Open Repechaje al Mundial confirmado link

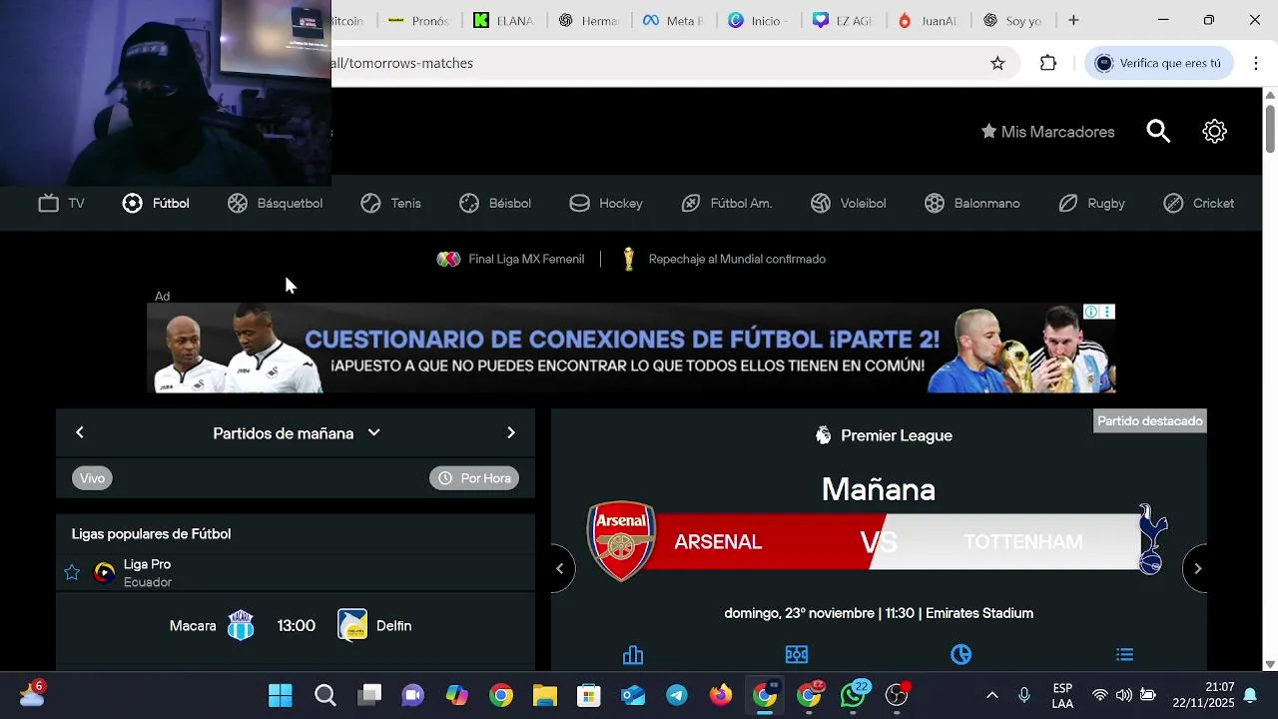coord(723,260)
